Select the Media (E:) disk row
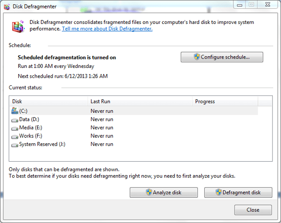The image size is (281, 223). (x=134, y=127)
